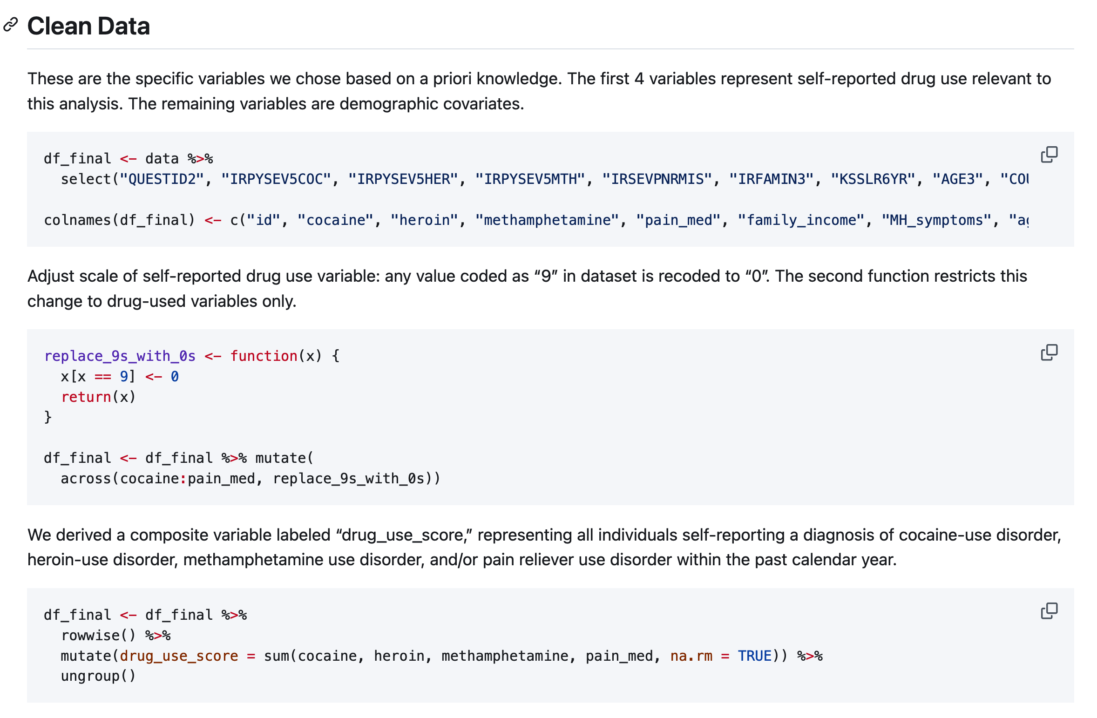This screenshot has height=718, width=1097.
Task: Click the Clean Data heading
Action: tap(88, 26)
